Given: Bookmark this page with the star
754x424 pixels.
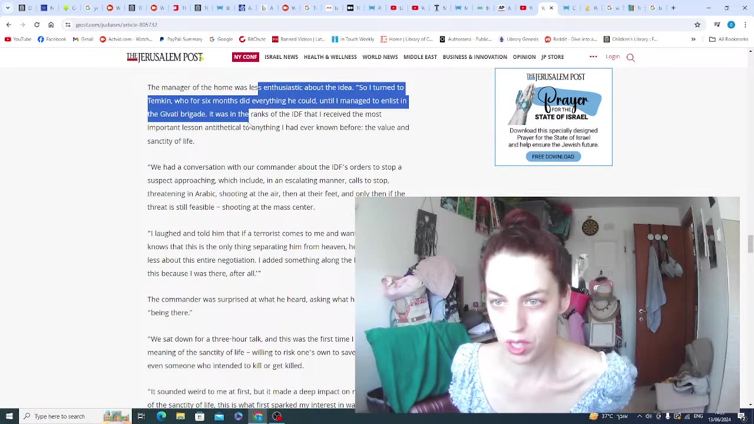Looking at the screenshot, I should point(697,25).
